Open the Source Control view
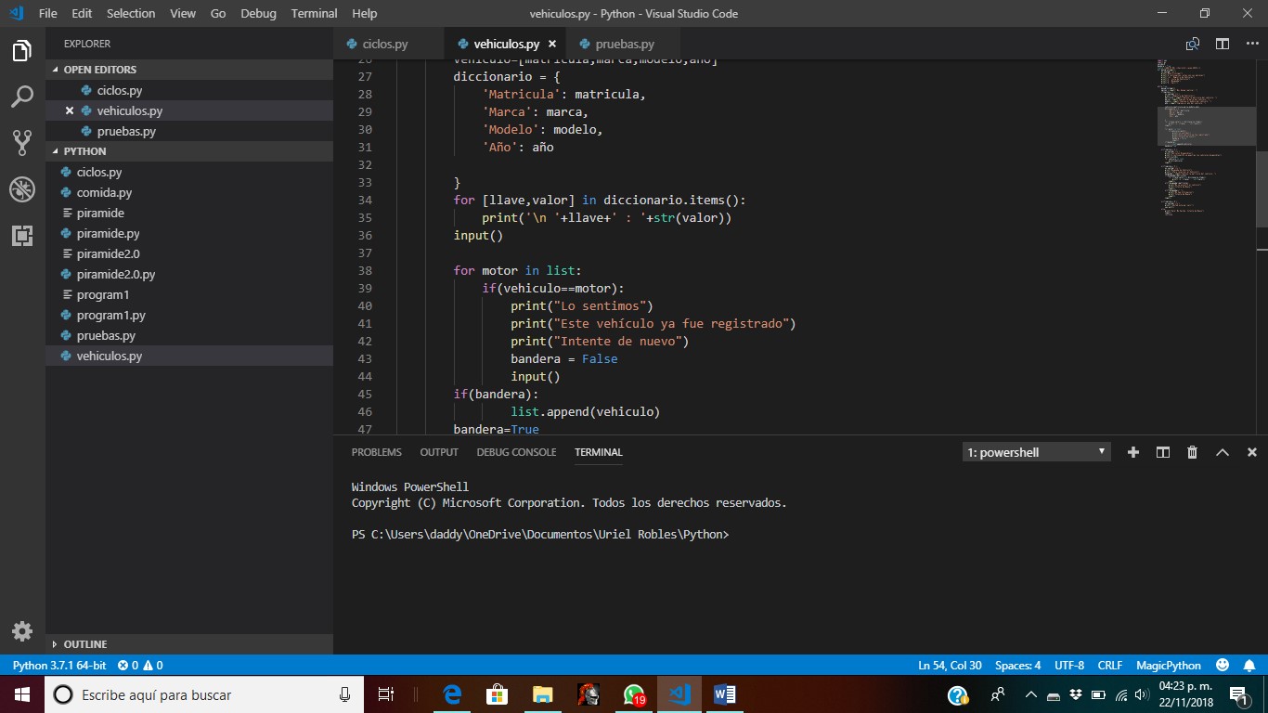The width and height of the screenshot is (1268, 713). [x=22, y=143]
